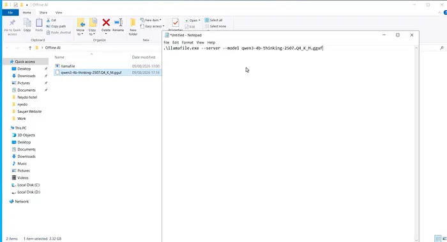
Task: Open Notepad File menu
Action: [167, 43]
